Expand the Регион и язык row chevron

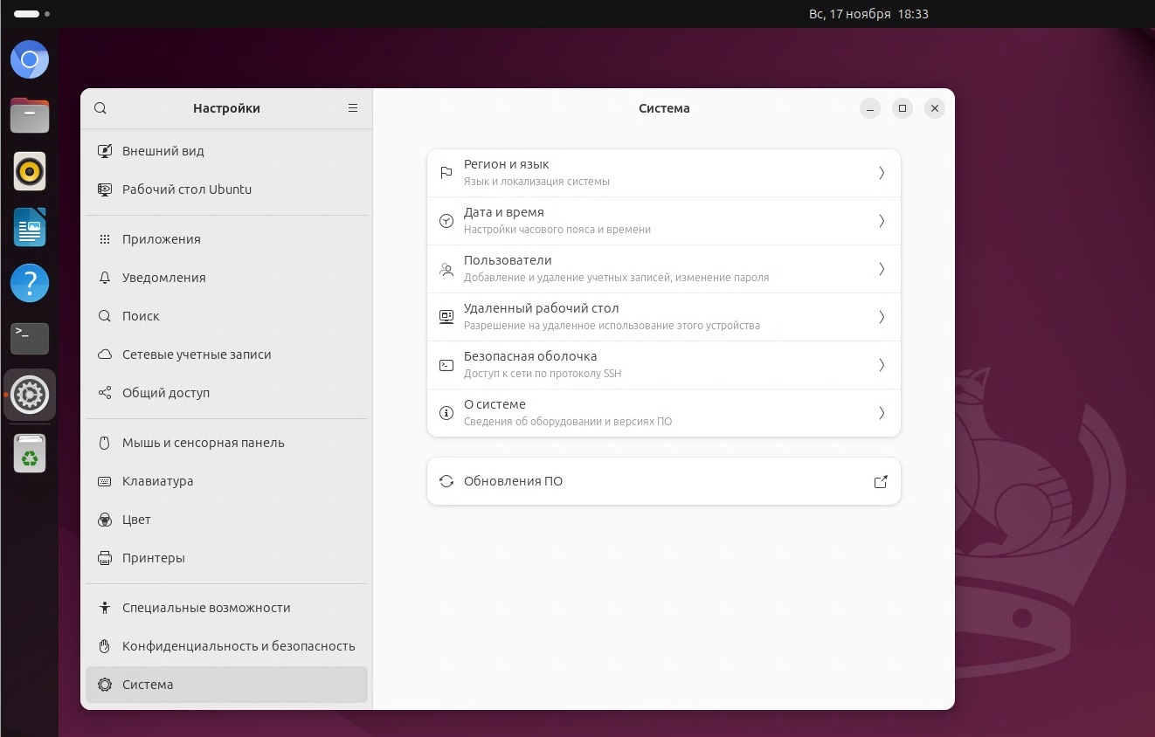tap(882, 173)
